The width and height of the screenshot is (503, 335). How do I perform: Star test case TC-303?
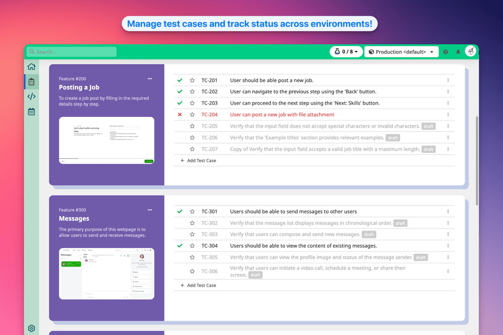coord(192,235)
